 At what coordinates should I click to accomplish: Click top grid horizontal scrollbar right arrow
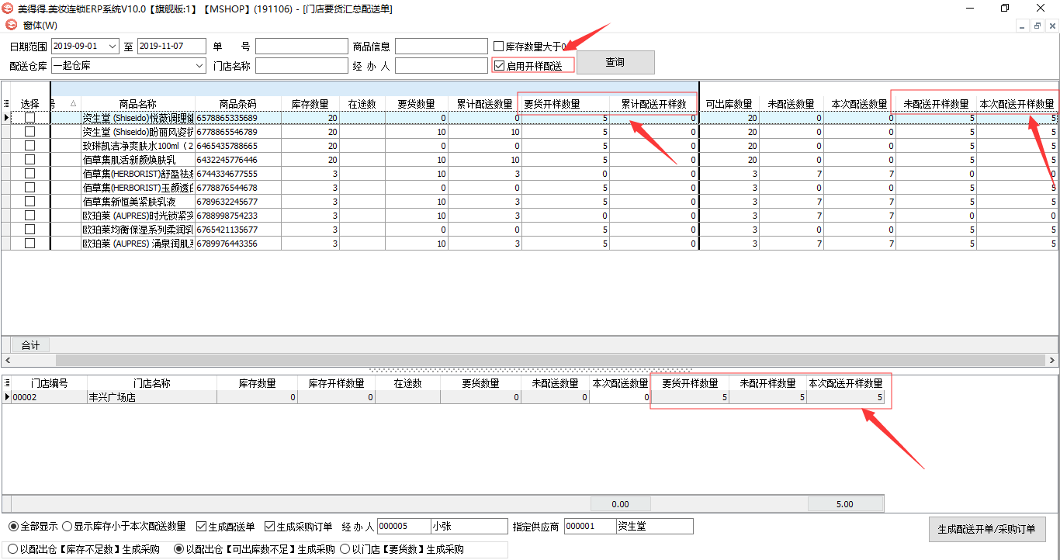[1053, 361]
